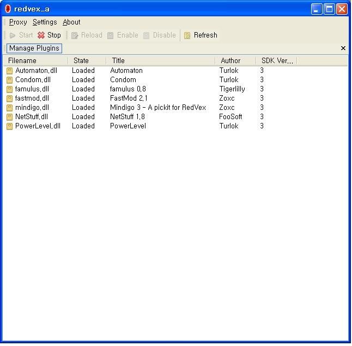Select the Manage Plugins tab
The width and height of the screenshot is (352, 346).
click(x=34, y=48)
